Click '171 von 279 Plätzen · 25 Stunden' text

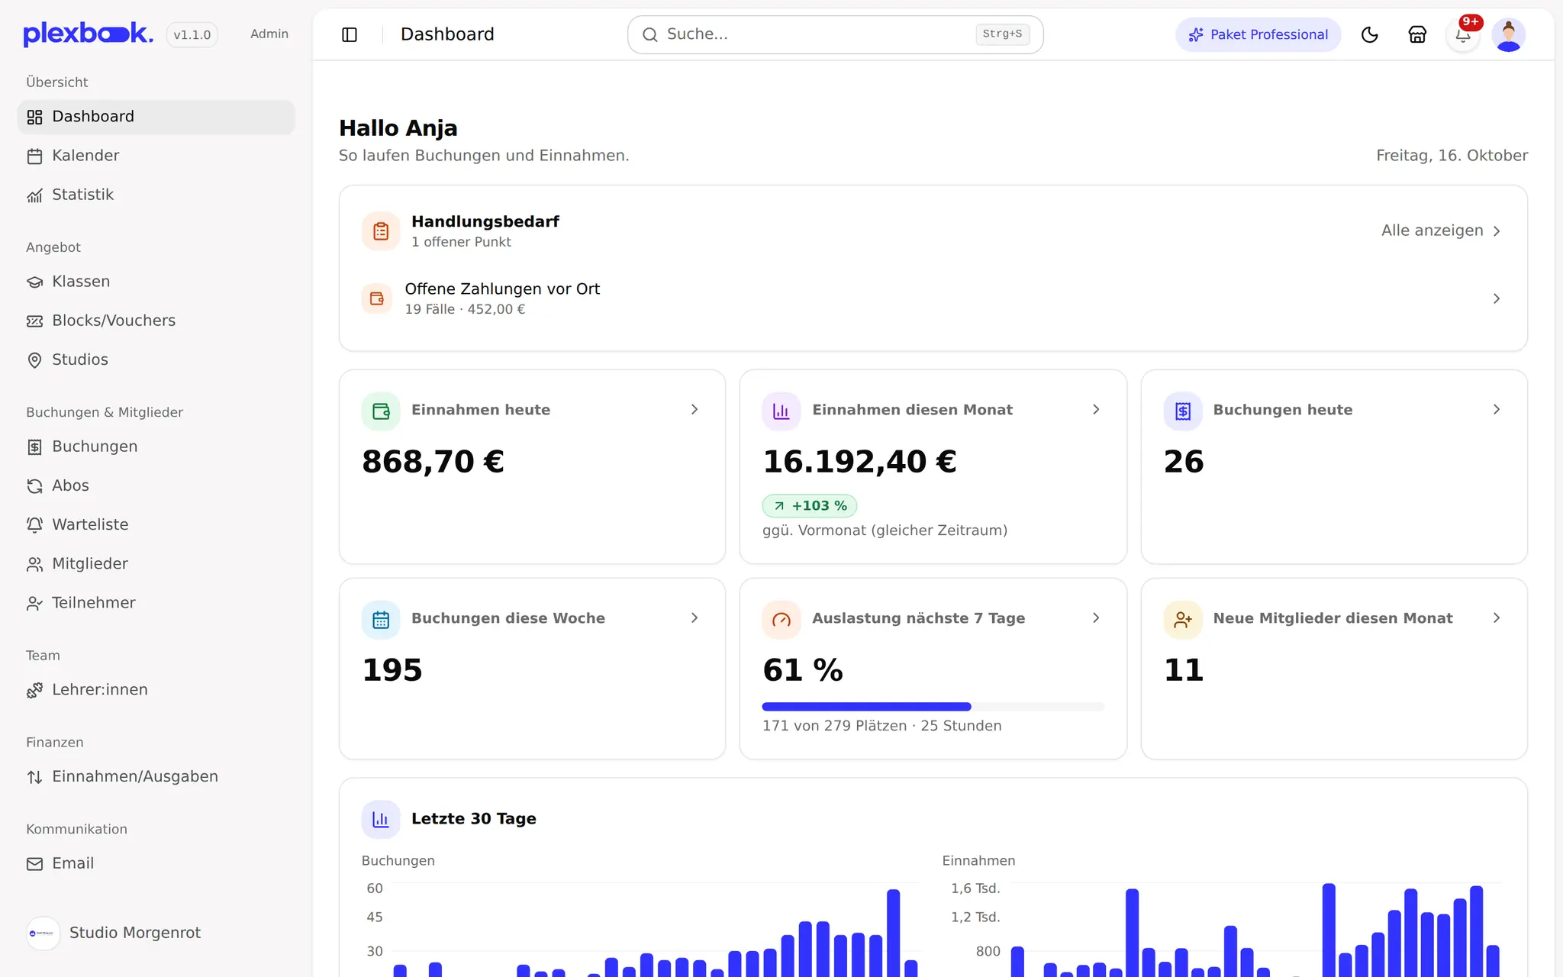pyautogui.click(x=881, y=726)
